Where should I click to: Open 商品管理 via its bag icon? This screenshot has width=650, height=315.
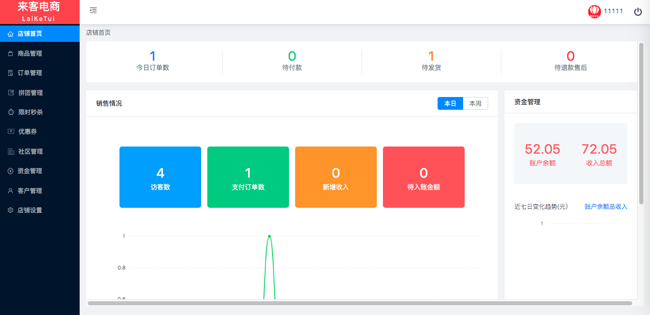10,54
